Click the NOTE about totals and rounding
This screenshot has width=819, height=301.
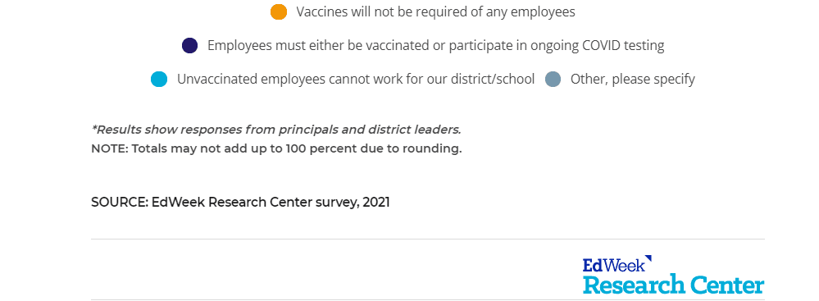(276, 148)
